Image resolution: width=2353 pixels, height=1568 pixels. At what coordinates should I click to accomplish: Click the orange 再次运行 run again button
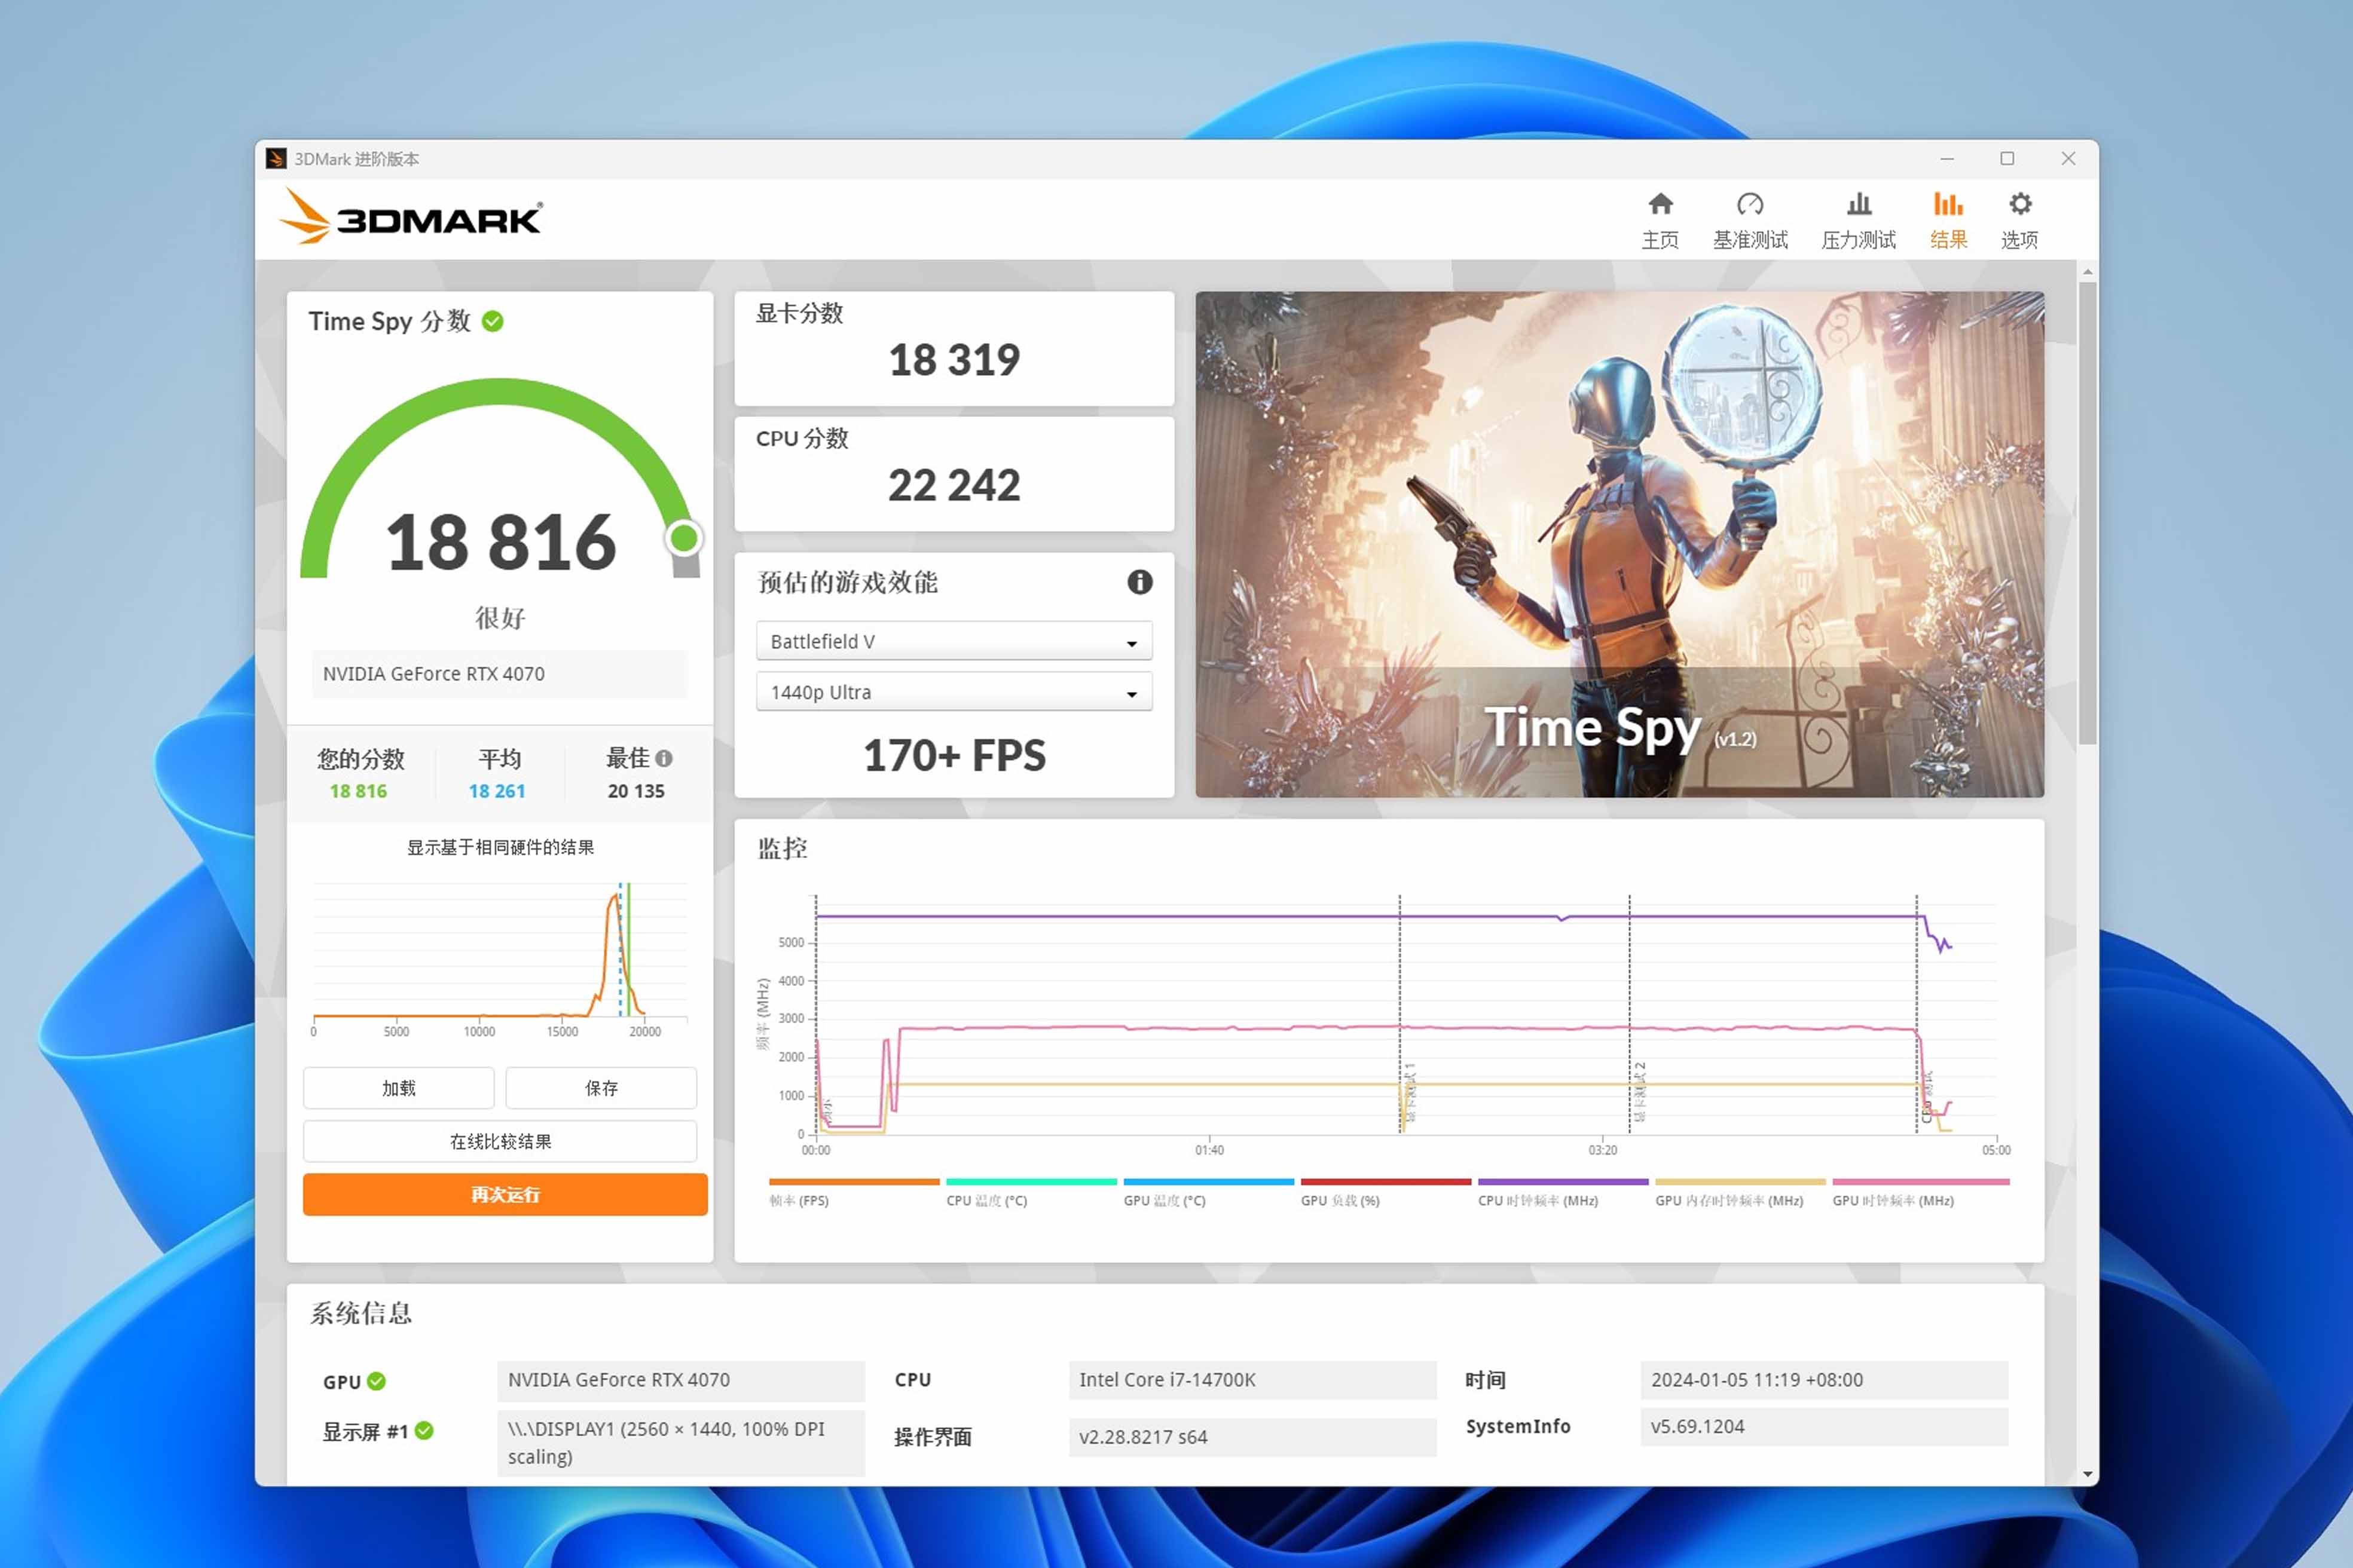[505, 1194]
